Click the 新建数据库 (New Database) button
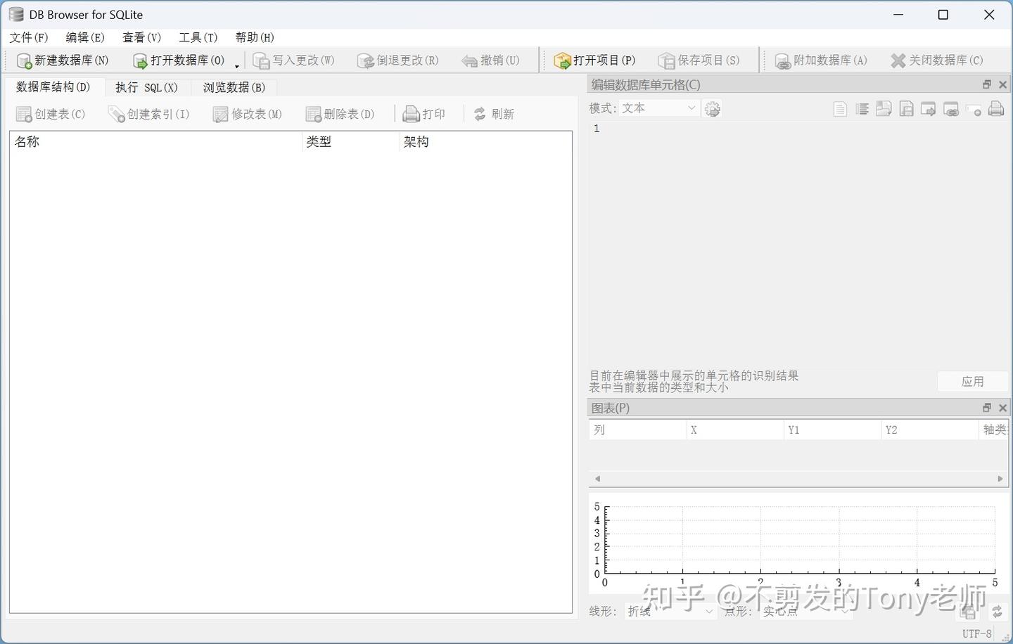The height and width of the screenshot is (644, 1013). (x=62, y=60)
